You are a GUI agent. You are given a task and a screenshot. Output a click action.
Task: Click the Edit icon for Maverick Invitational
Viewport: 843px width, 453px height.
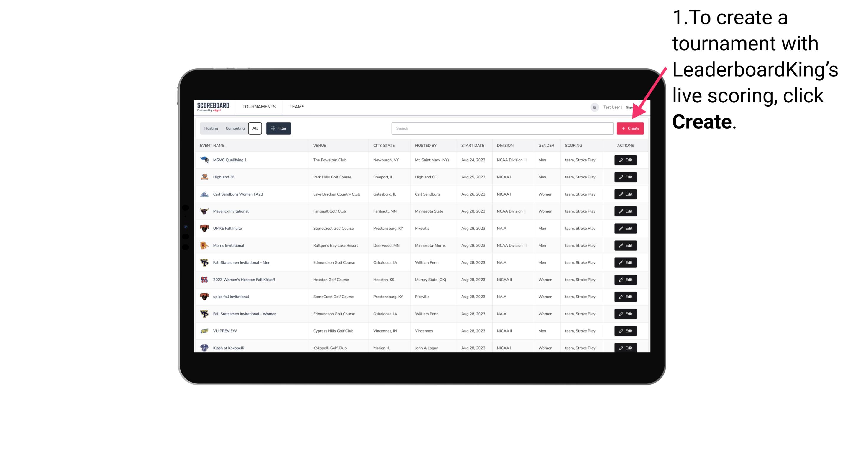(625, 211)
